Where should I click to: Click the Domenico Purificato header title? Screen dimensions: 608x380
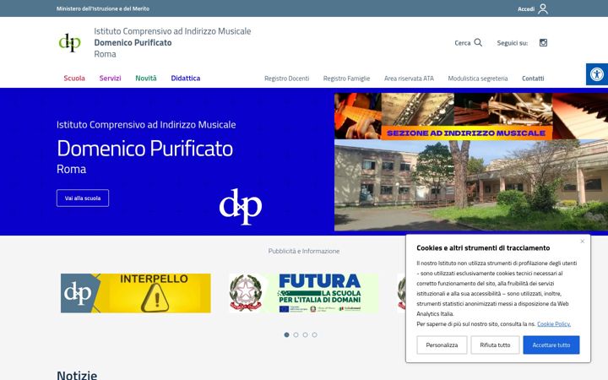tap(133, 43)
